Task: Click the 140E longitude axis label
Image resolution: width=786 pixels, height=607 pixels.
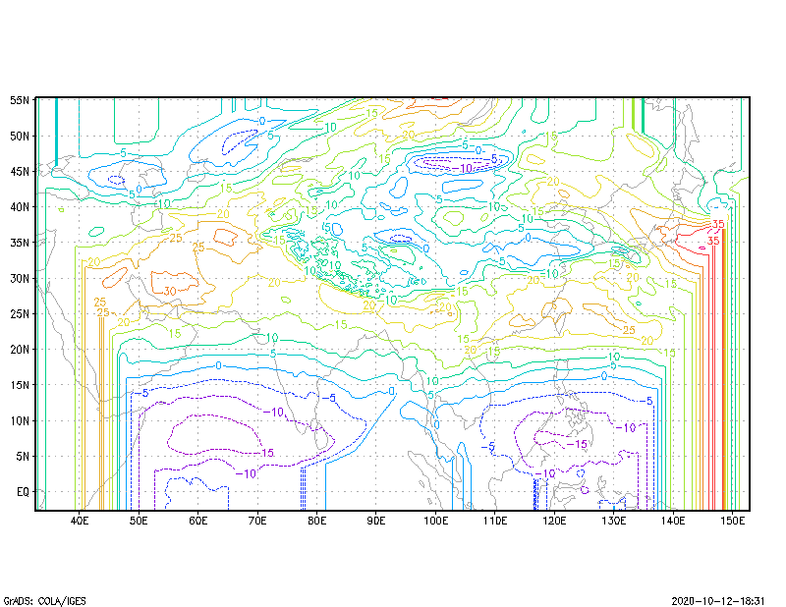Action: point(673,521)
